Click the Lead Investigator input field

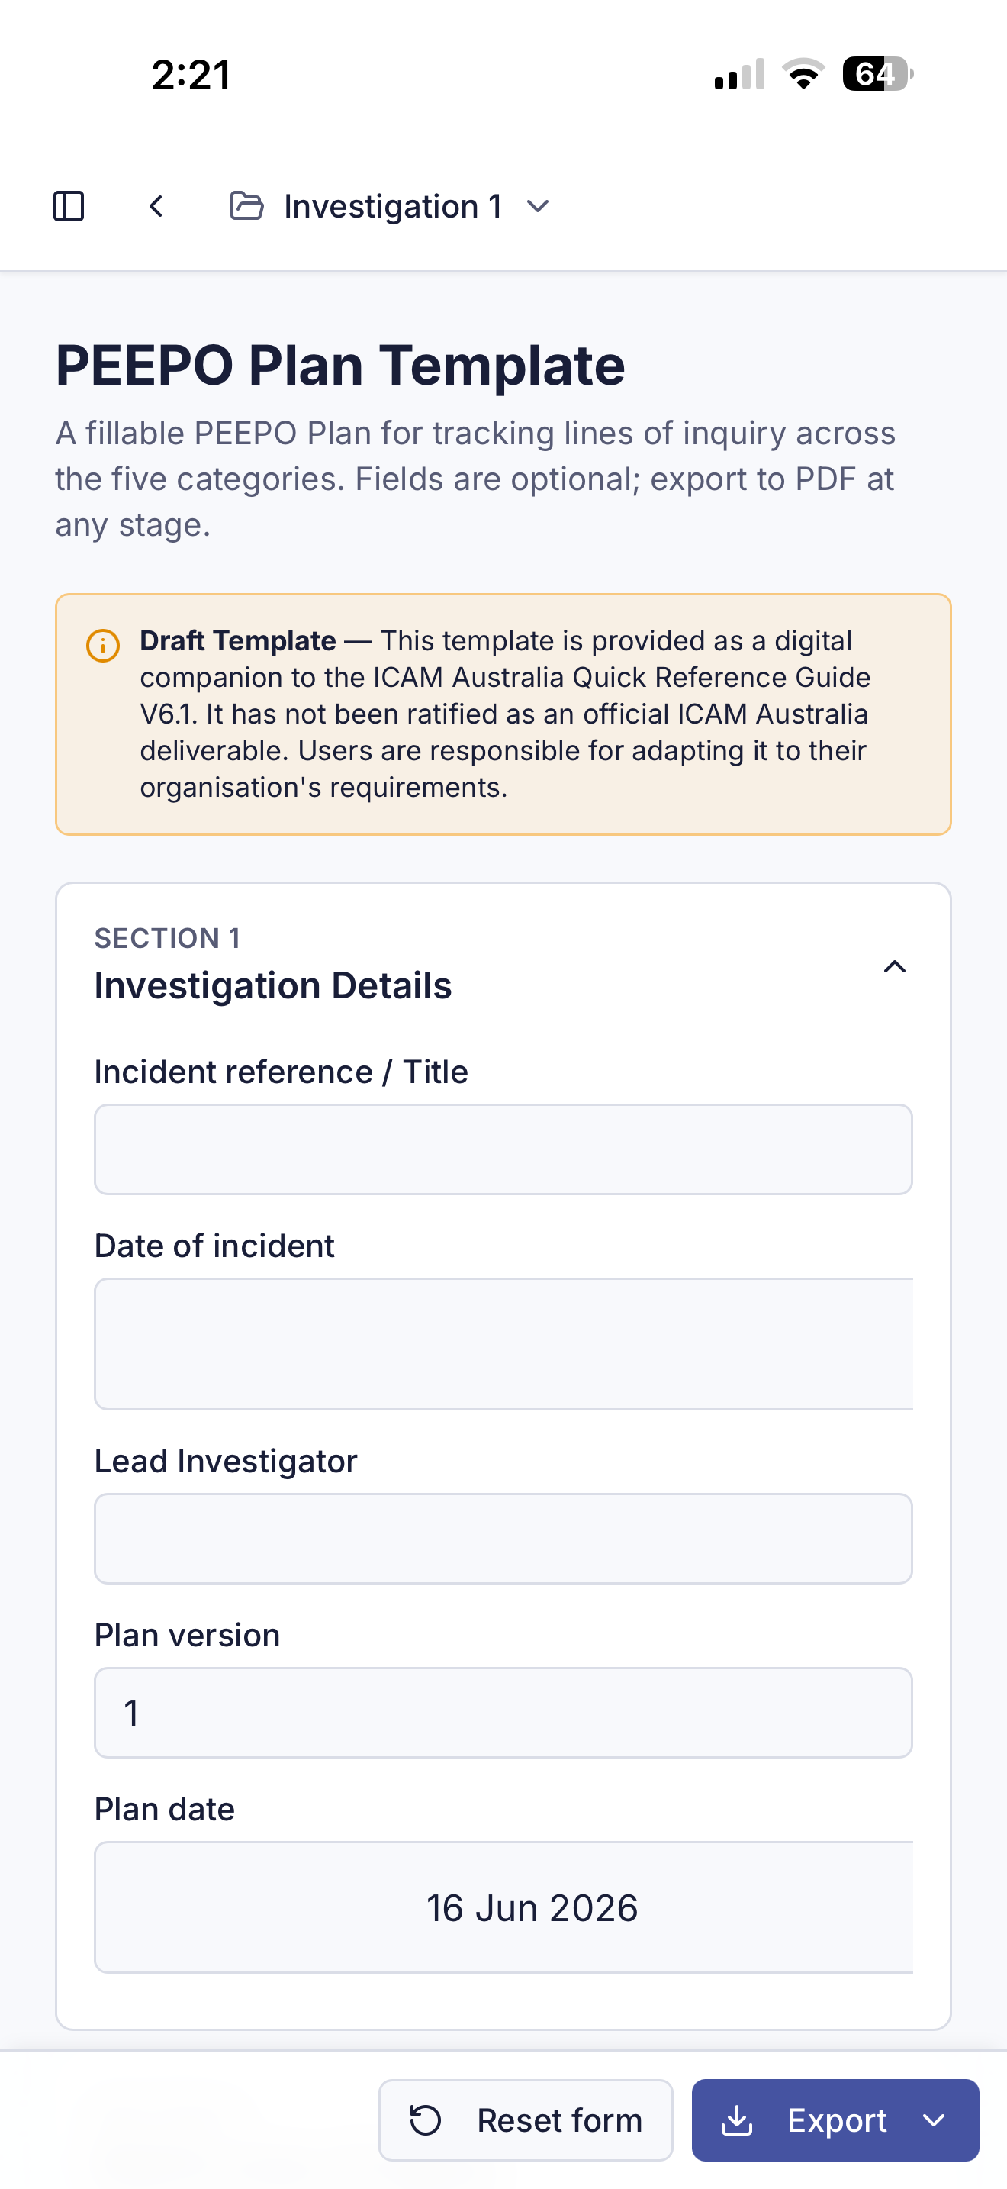click(x=504, y=1538)
